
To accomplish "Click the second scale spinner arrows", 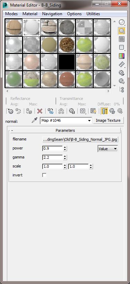I will pos(91,166).
